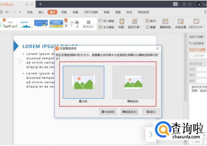
Task: Click the user account avatar icon
Action: (x=199, y=4)
